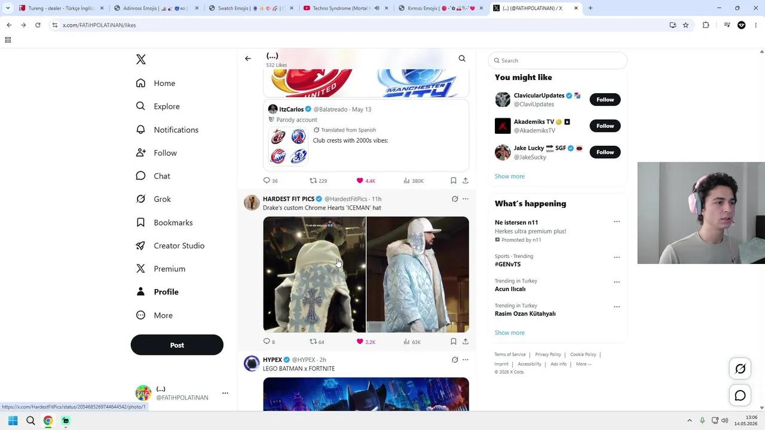Open options for Acun Ilıcalı trend

[x=617, y=282]
